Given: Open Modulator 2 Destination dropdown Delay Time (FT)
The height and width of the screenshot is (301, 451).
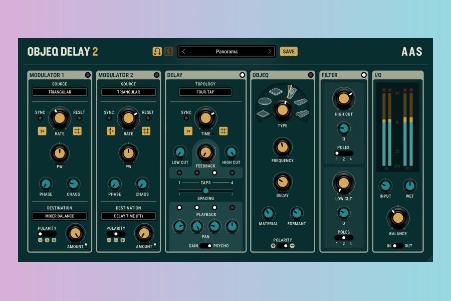Looking at the screenshot, I should coord(128,216).
